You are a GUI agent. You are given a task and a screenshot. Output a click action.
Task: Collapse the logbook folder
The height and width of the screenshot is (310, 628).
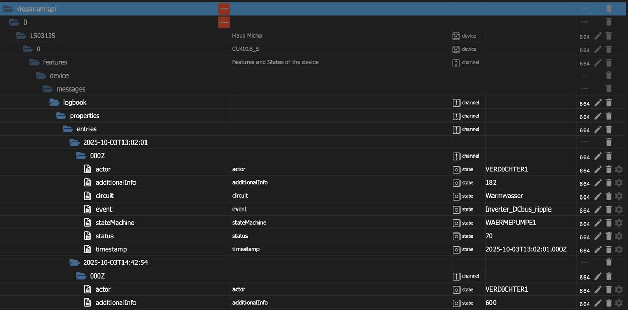tap(54, 103)
